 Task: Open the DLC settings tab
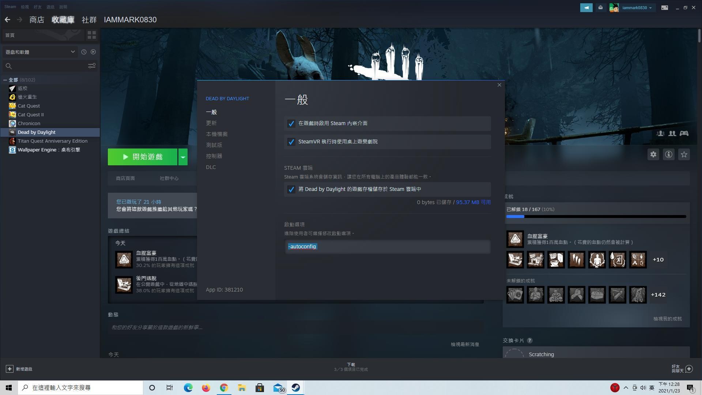pyautogui.click(x=211, y=167)
